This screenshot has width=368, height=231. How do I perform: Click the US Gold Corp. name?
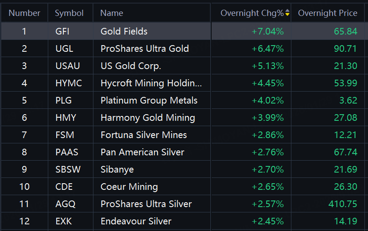(131, 66)
